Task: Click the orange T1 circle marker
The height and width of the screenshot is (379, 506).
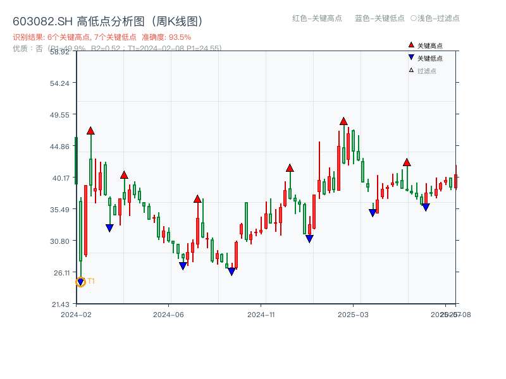Action: 81,282
